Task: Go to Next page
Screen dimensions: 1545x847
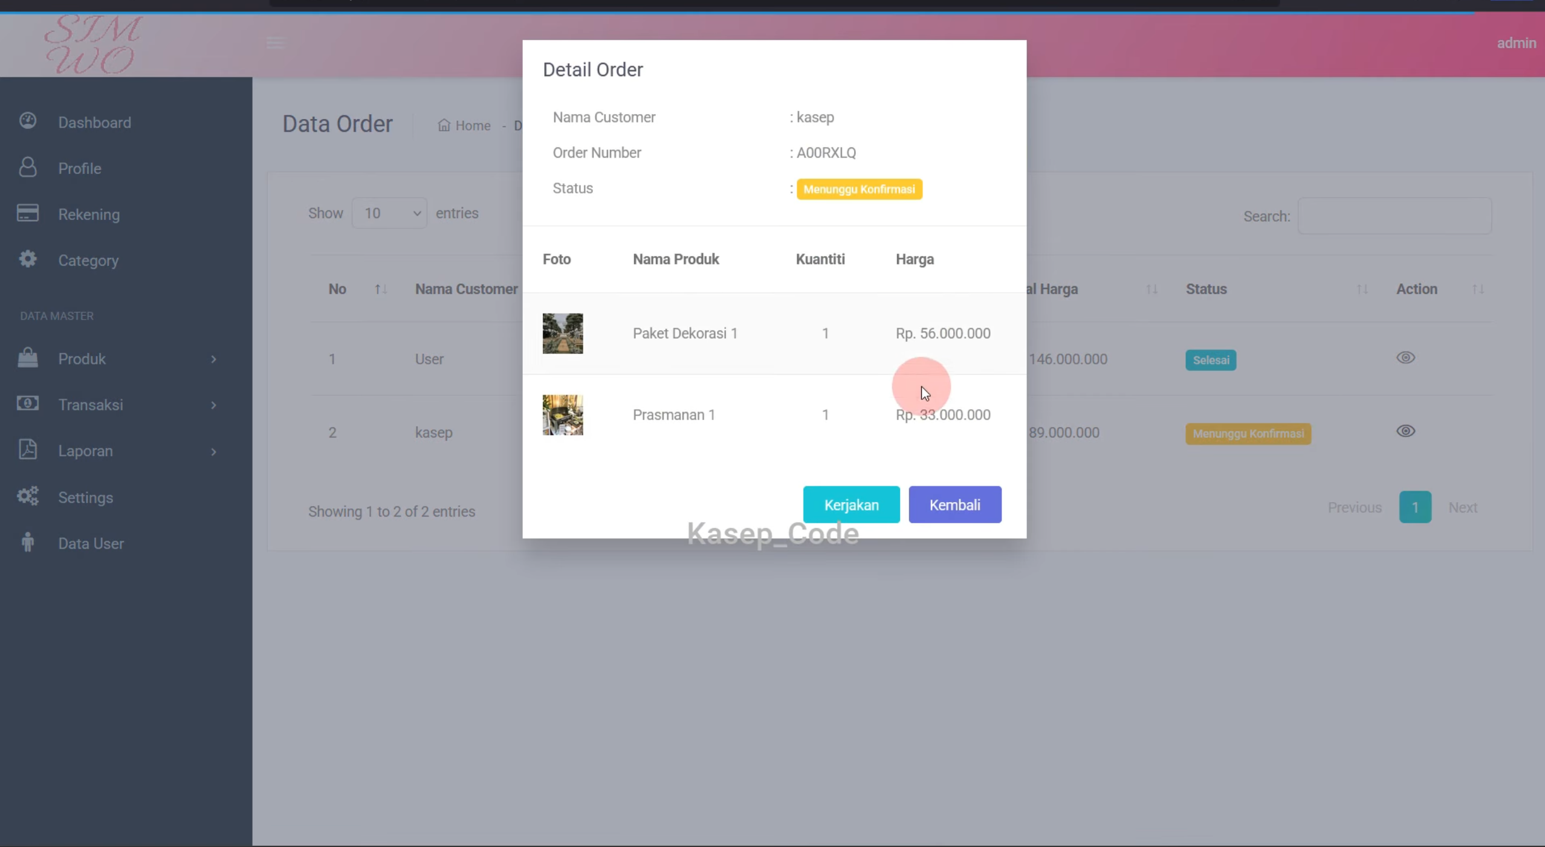Action: pos(1462,507)
